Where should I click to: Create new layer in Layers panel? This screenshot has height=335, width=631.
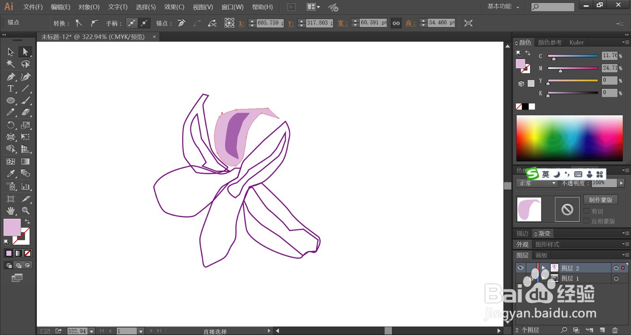(602, 330)
